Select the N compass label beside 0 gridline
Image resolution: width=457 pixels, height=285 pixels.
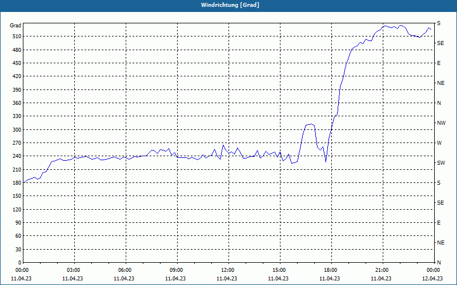tap(439, 263)
